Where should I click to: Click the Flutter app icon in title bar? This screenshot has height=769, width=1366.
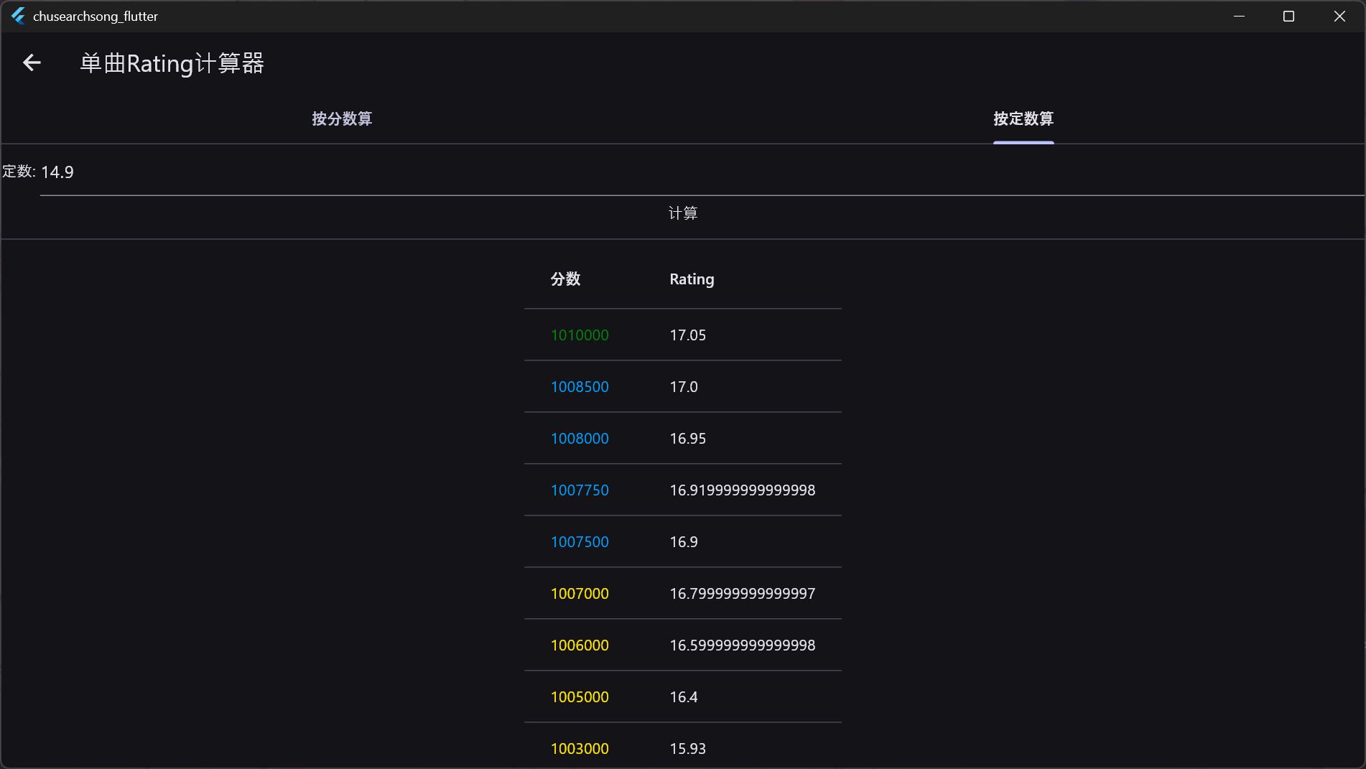tap(18, 16)
